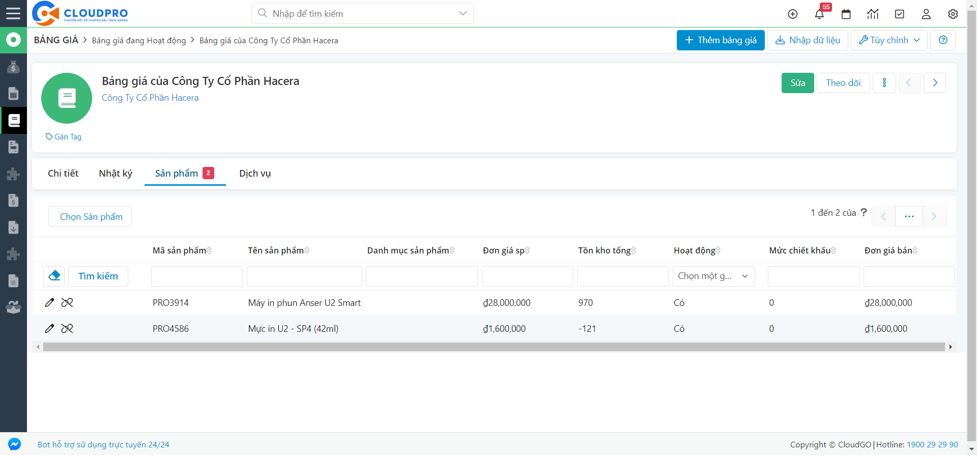This screenshot has height=455, width=977.
Task: Open the pagination ellipsis button
Action: click(909, 216)
